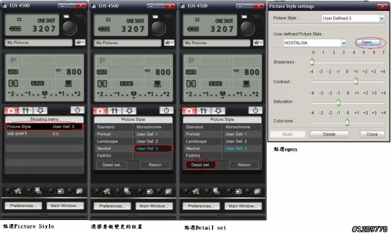The height and width of the screenshot is (234, 391).
Task: Click highlighted Detail set. in third EOS window
Action: click(x=200, y=164)
